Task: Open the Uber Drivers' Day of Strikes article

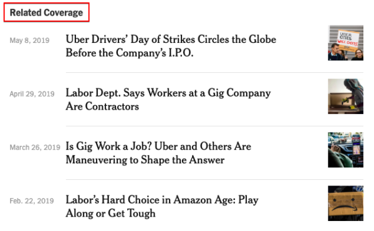Action: click(171, 46)
